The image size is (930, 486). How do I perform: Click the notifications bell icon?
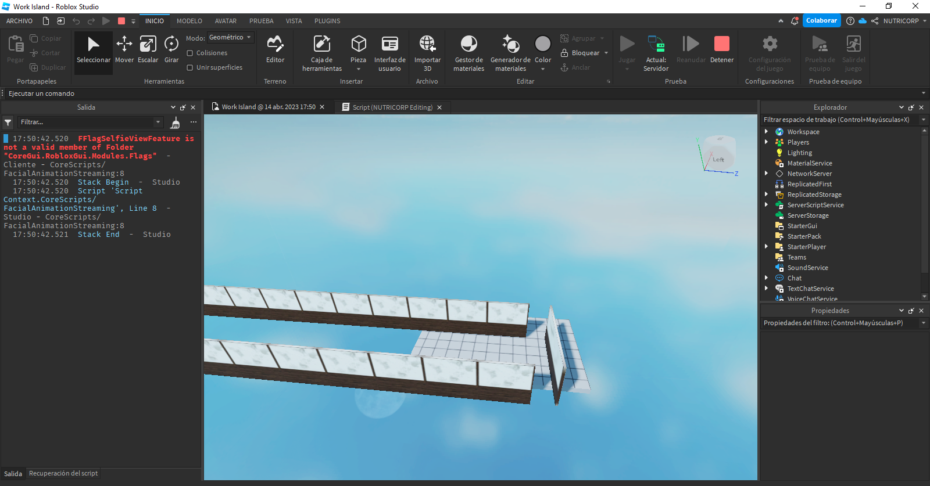(795, 21)
